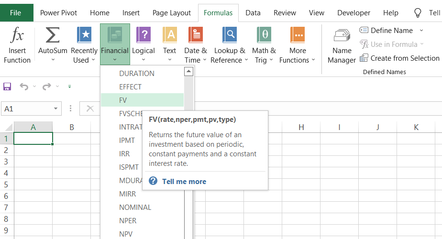Choose the IRR function in the list
This screenshot has height=239, width=442.
click(124, 154)
